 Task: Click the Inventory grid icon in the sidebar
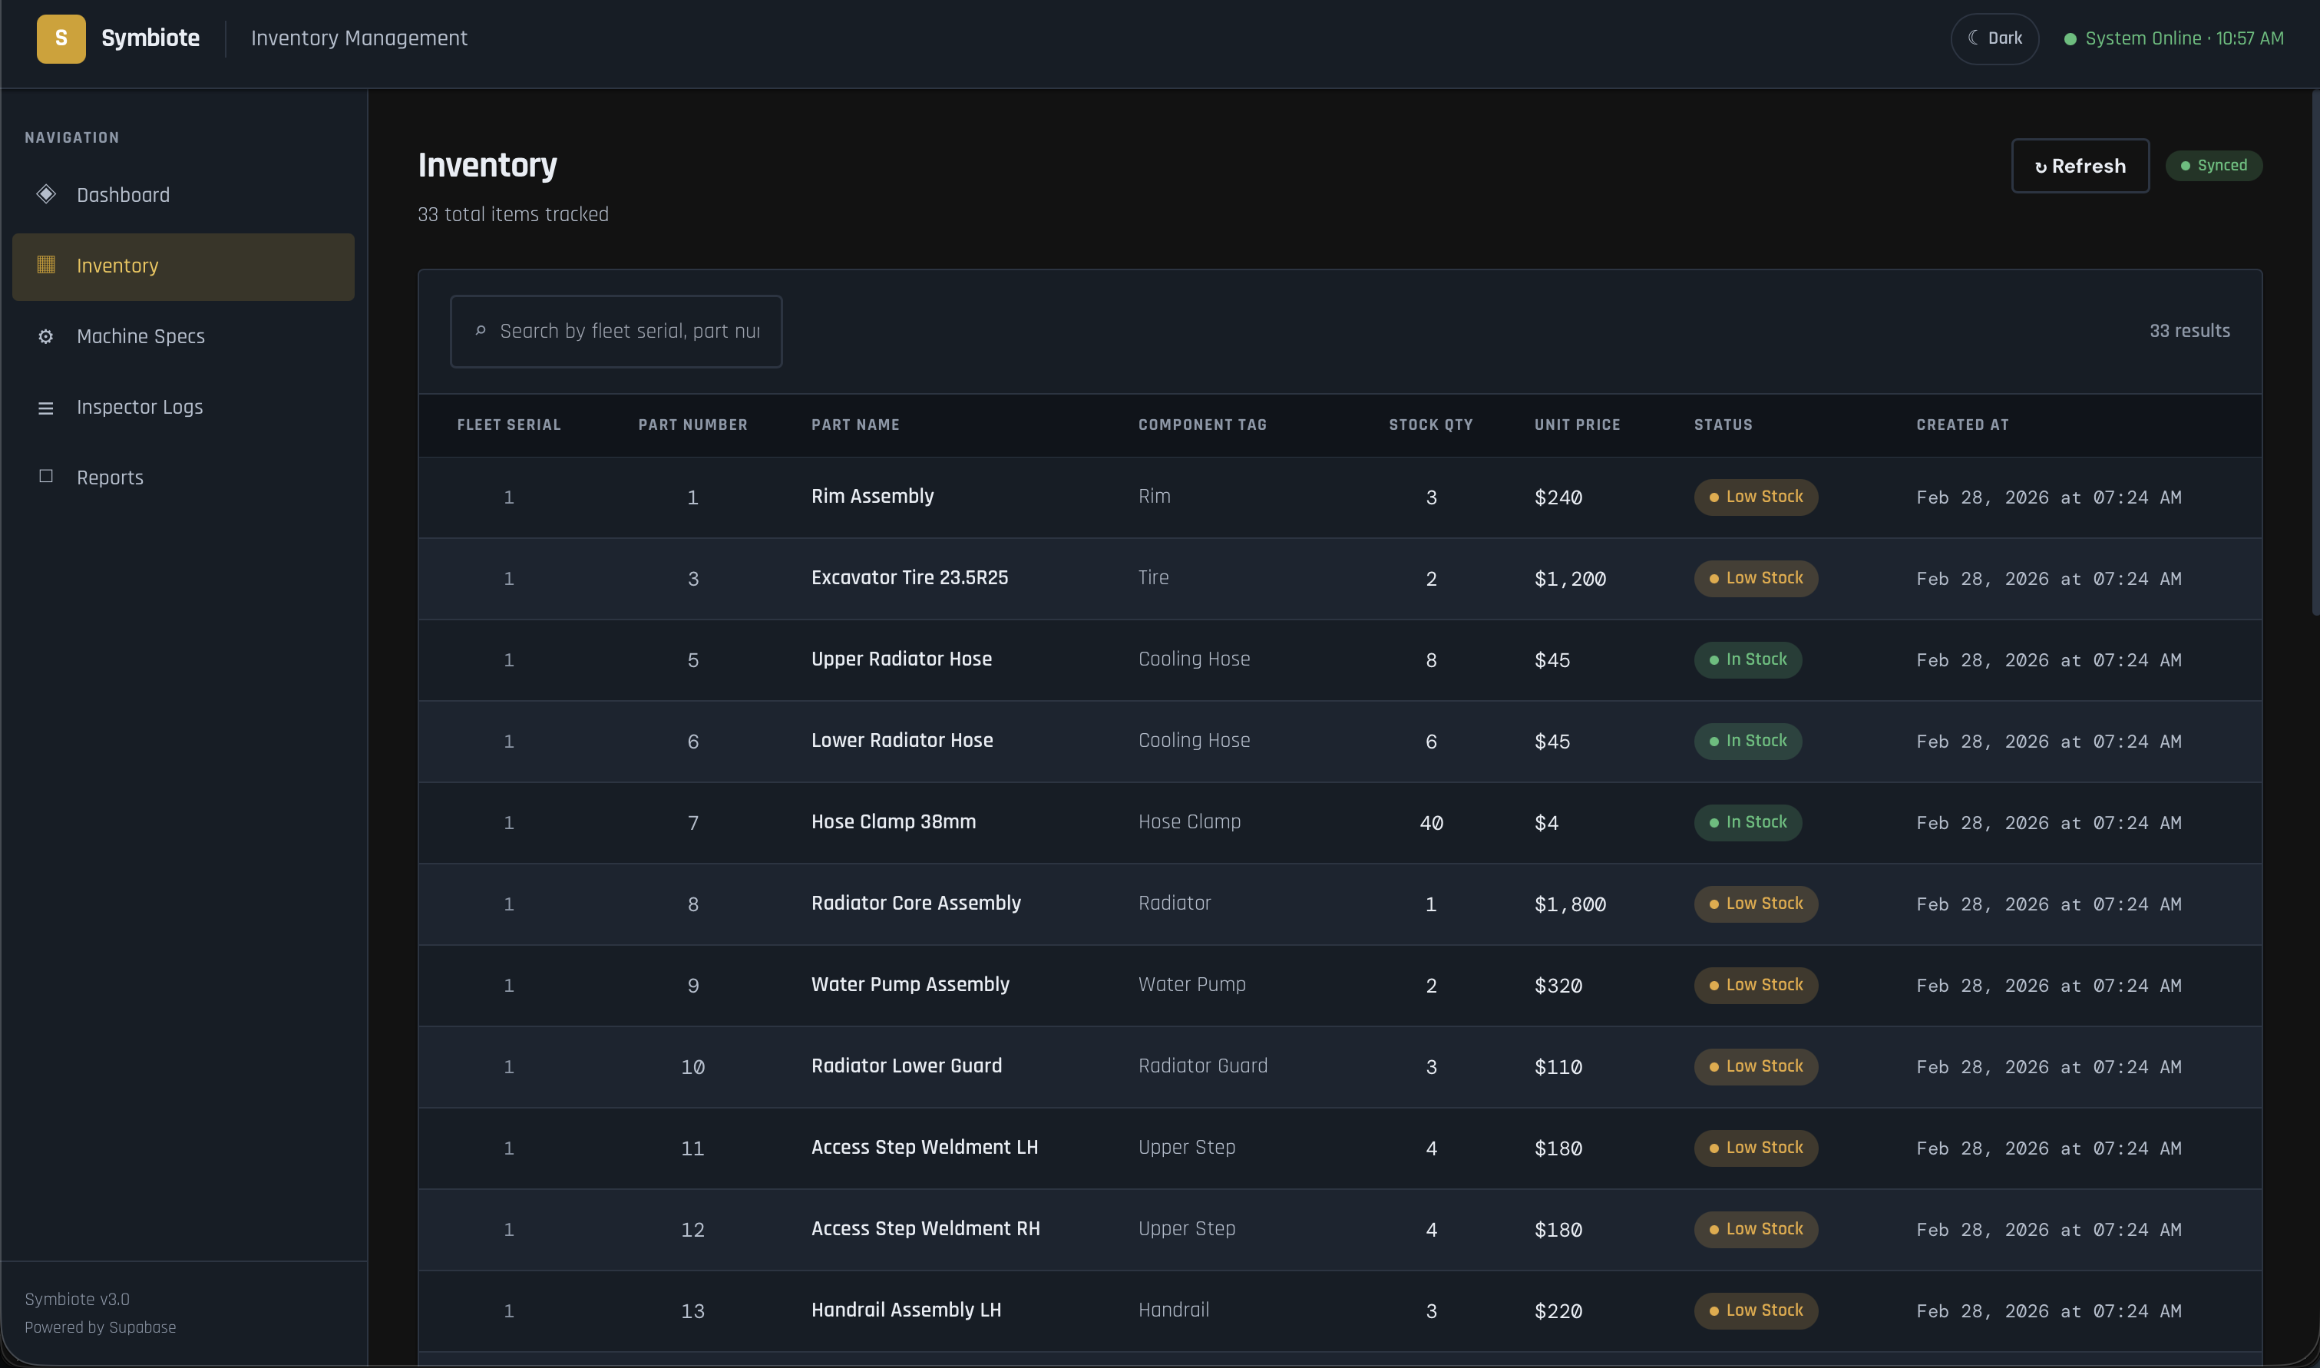(x=46, y=266)
